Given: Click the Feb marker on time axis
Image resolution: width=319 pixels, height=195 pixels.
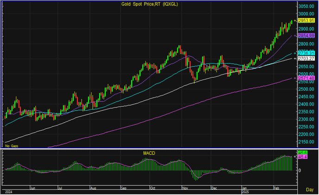Looking at the screenshot, I should [x=275, y=189].
